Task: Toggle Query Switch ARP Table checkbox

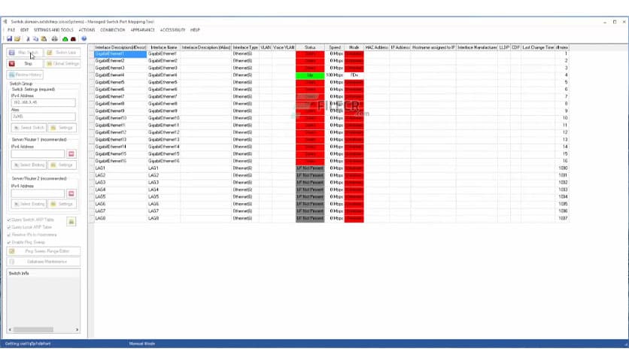Action: click(9, 220)
